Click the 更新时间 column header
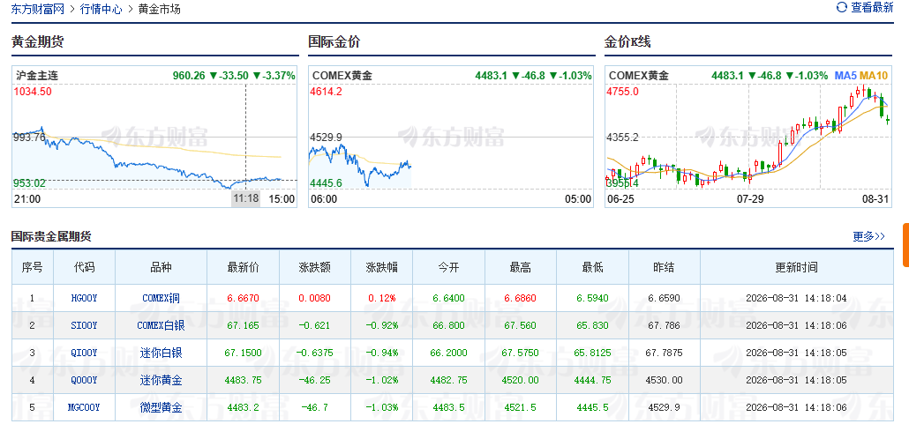Screen dimensions: 909x424 797,267
